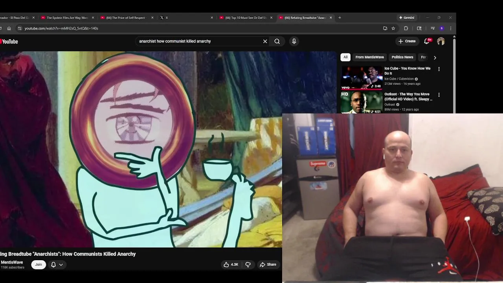Open options for Outkast video
Image resolution: width=503 pixels, height=283 pixels.
pos(439,95)
